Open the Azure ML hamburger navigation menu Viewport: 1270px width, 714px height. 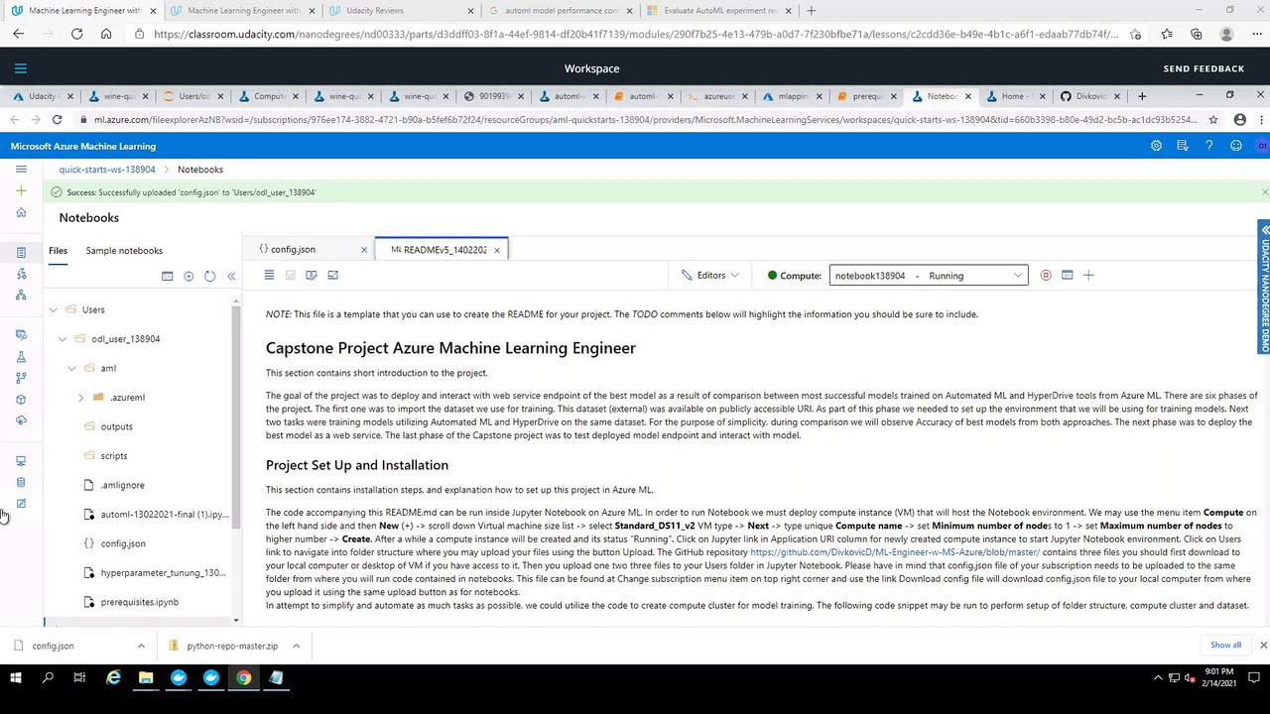(x=21, y=170)
